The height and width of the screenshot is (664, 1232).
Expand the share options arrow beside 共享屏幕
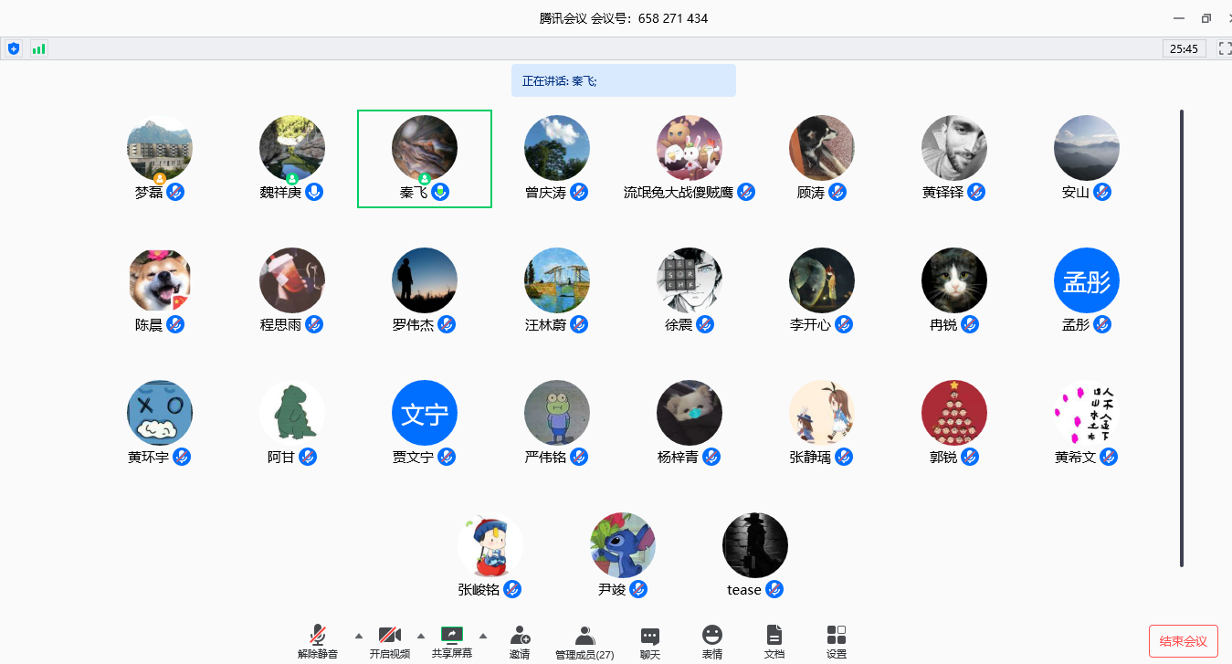[x=483, y=636]
